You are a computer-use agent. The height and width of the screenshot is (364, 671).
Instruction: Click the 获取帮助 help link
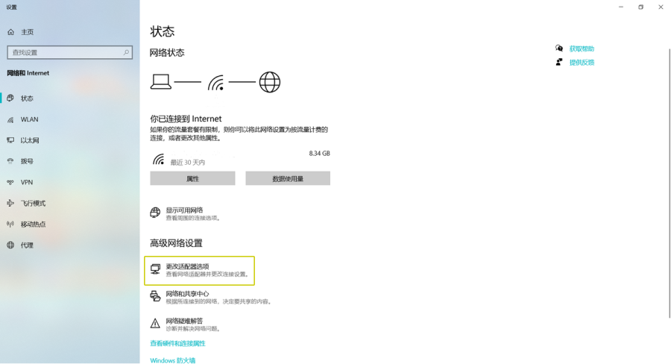pyautogui.click(x=582, y=49)
